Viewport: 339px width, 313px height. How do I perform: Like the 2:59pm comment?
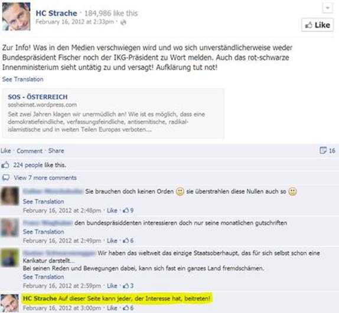pos(112,286)
